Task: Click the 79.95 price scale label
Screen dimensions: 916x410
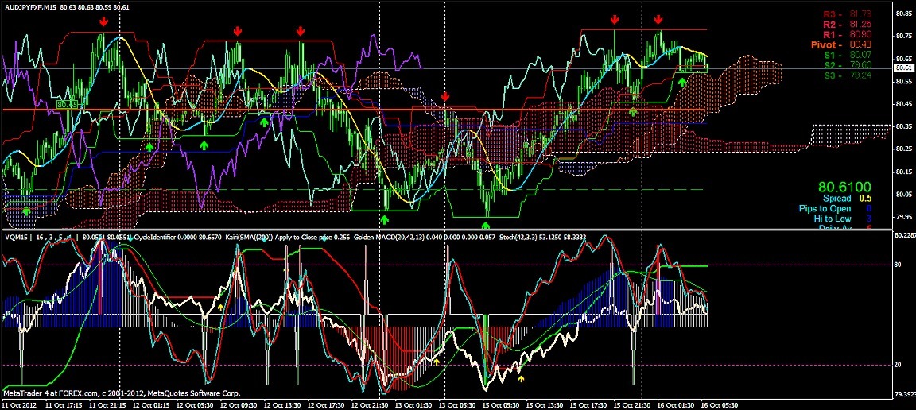Action: (902, 217)
